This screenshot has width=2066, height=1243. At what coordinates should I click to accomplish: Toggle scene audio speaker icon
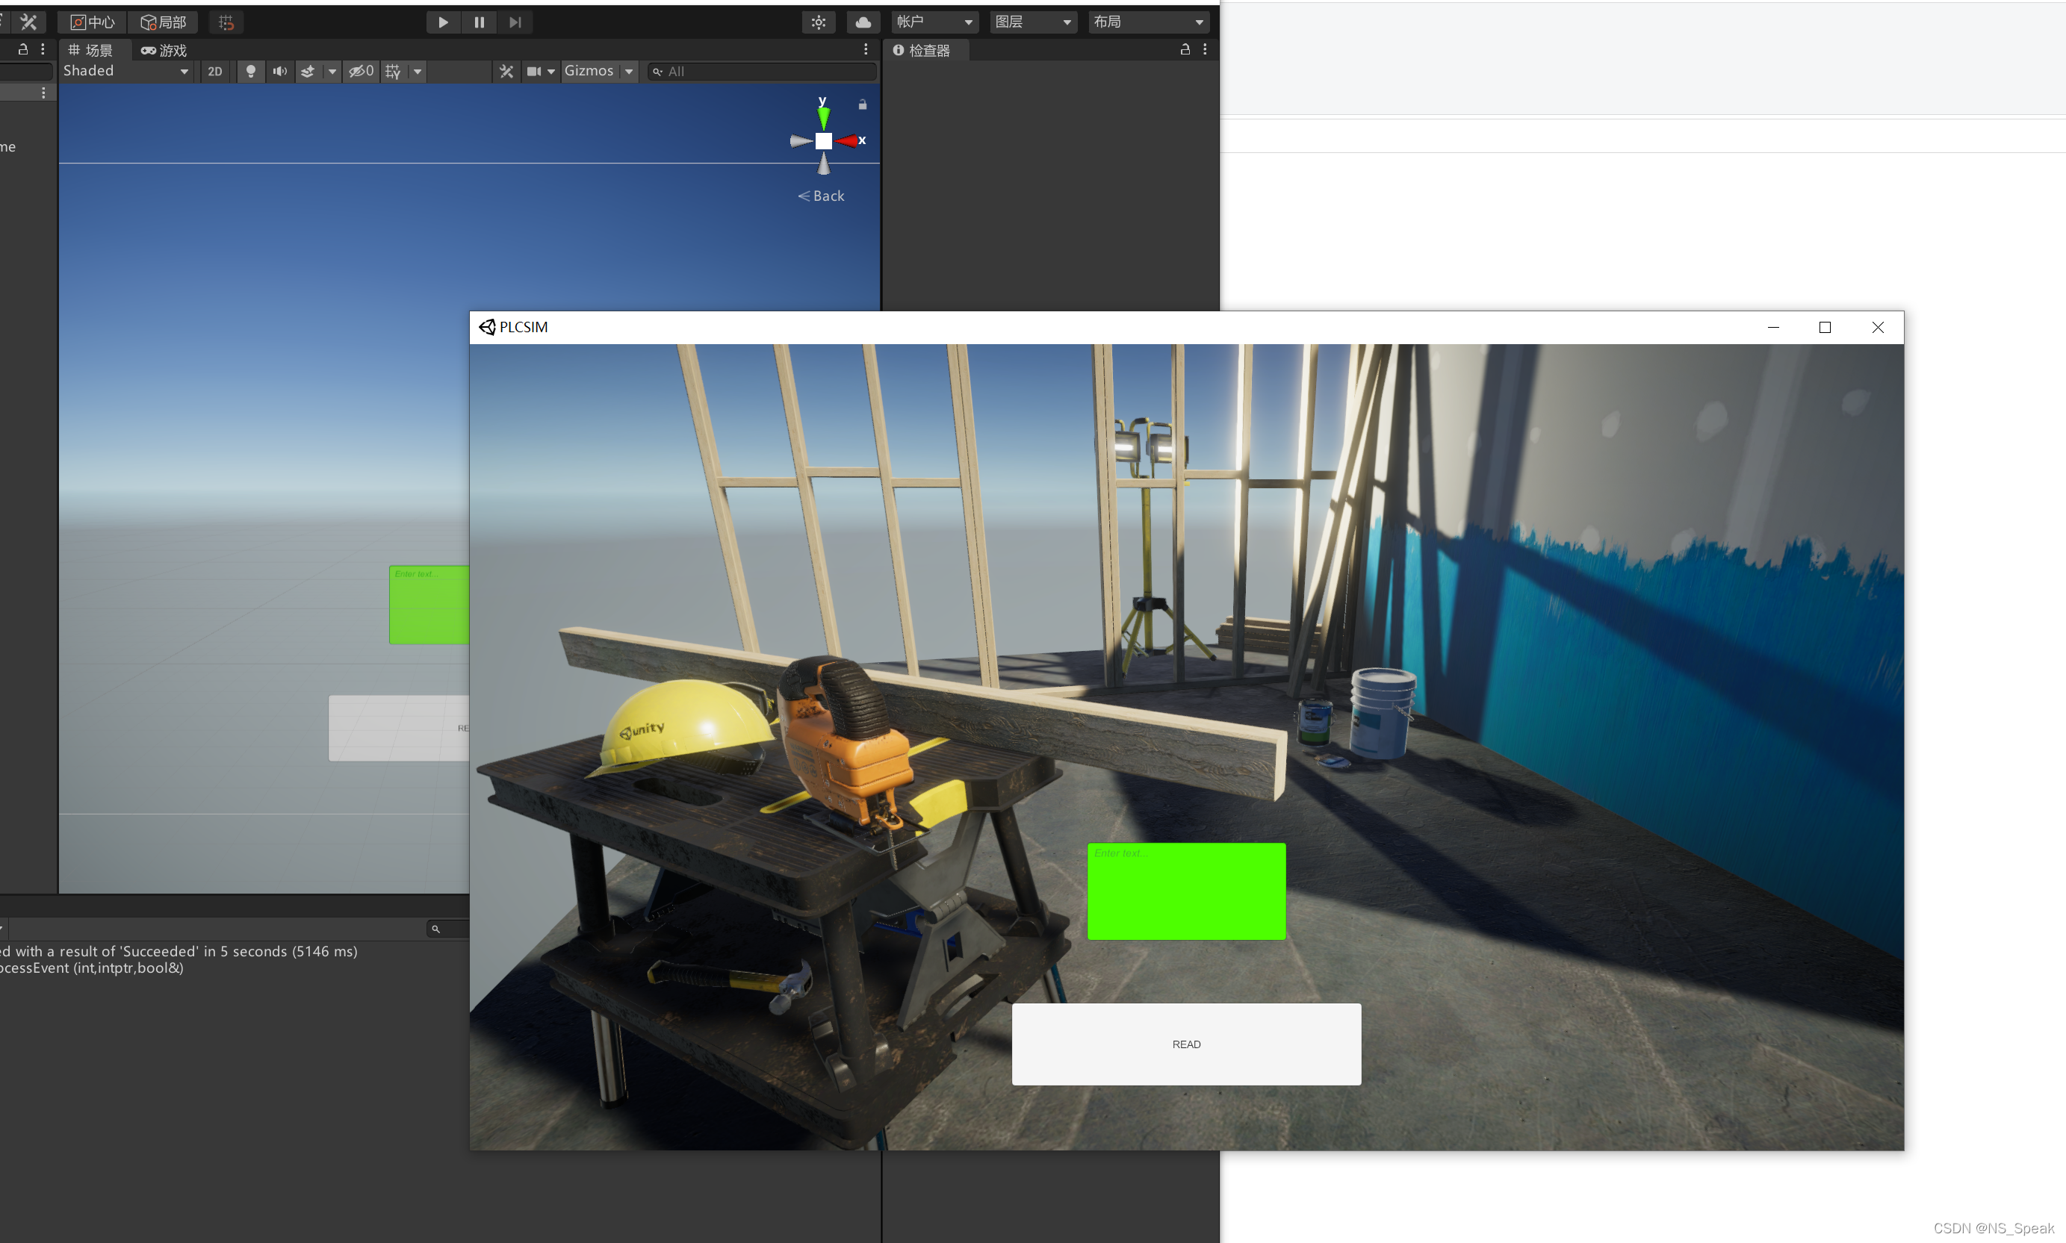pos(280,71)
